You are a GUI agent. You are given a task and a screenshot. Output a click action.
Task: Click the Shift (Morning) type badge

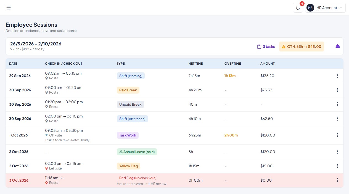[x=131, y=76]
